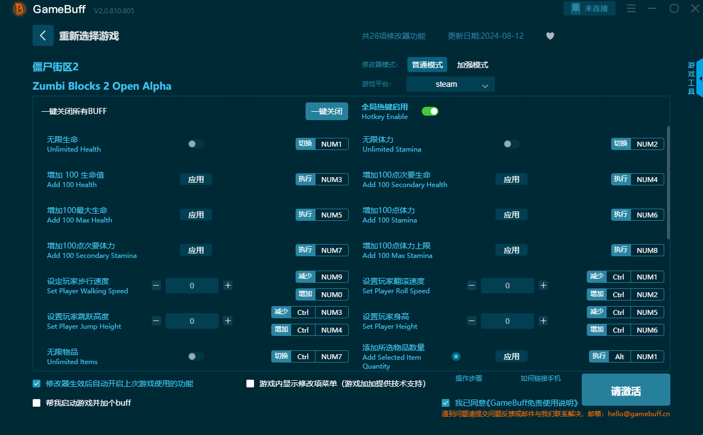Click star icon beside Add Selected Item Quantity
Viewport: 703px width, 435px height.
(x=456, y=356)
